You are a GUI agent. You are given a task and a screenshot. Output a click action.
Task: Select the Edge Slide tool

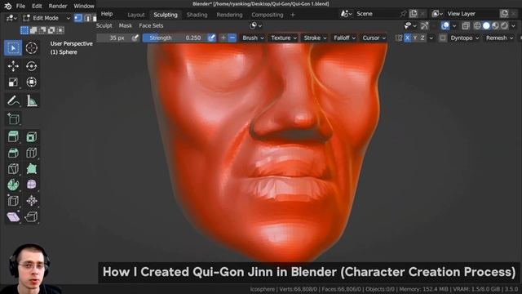coord(13,201)
